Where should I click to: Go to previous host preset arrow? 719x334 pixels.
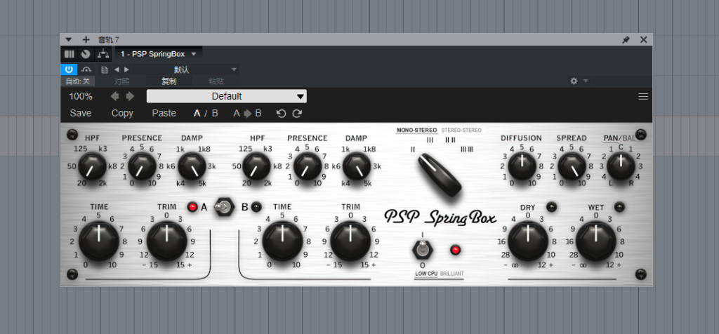117,69
